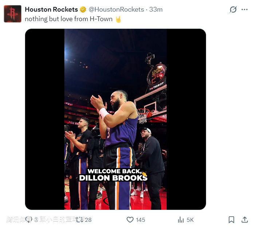Click the gold verified badge

tap(83, 9)
